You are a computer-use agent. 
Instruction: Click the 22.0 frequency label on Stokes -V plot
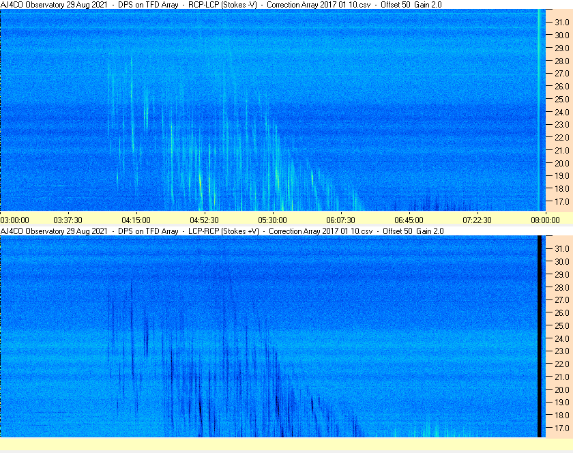pyautogui.click(x=562, y=138)
